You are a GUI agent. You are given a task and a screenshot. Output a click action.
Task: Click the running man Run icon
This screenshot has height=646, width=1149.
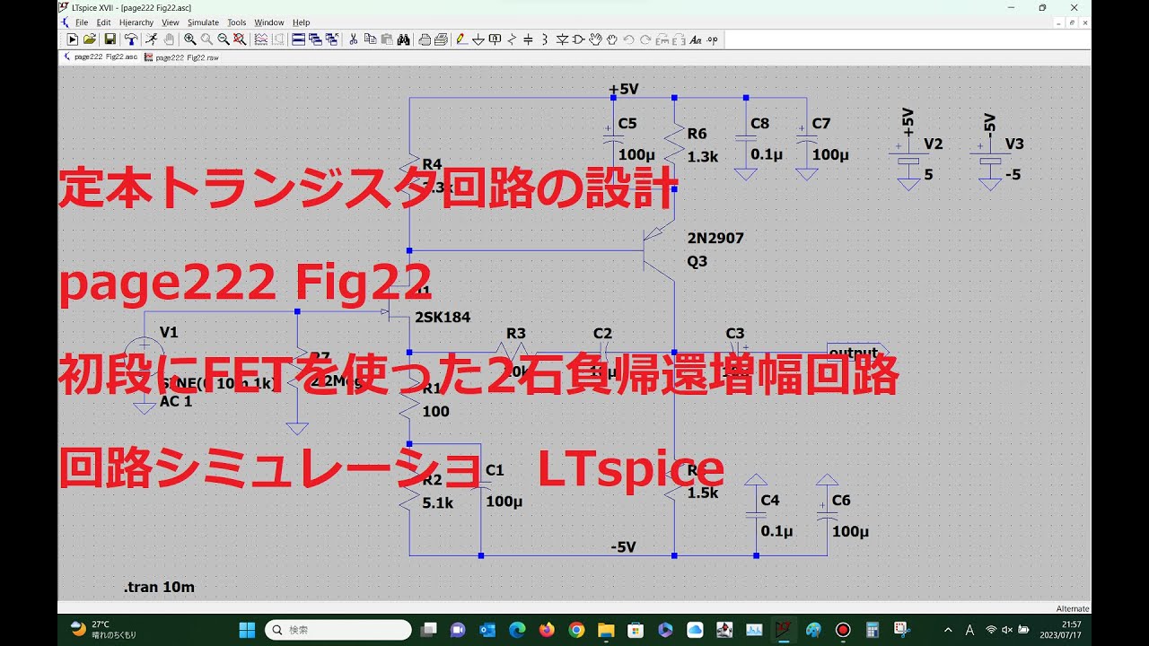(x=152, y=39)
